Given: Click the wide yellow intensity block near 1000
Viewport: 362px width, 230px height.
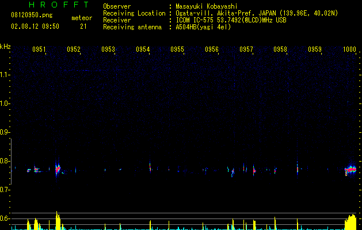Looking at the screenshot, I should 350,222.
